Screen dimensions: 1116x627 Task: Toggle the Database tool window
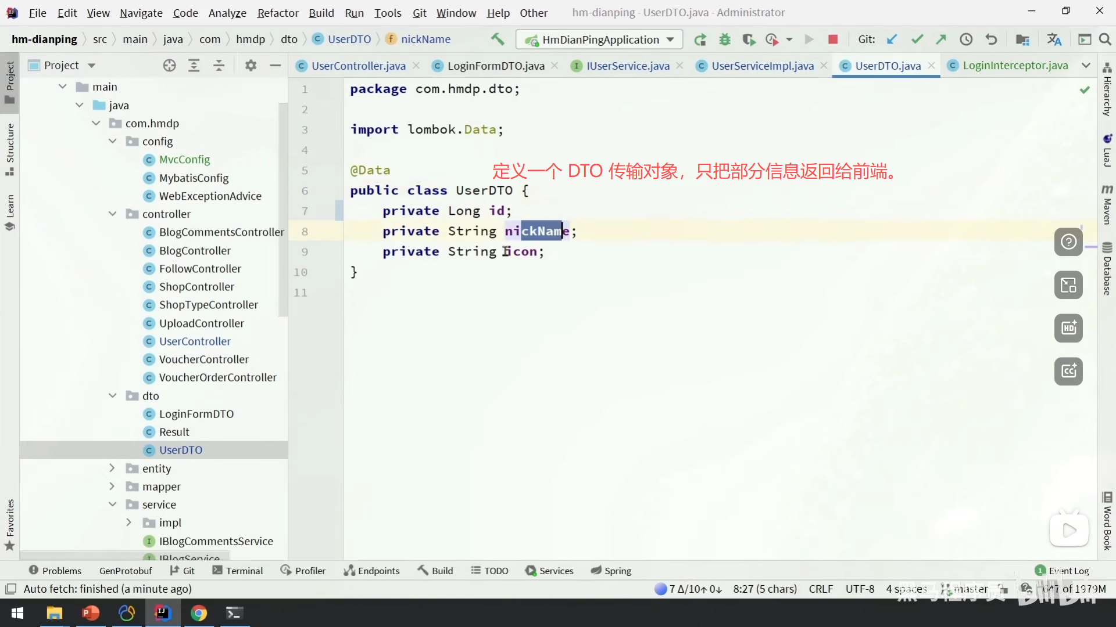tap(1107, 269)
